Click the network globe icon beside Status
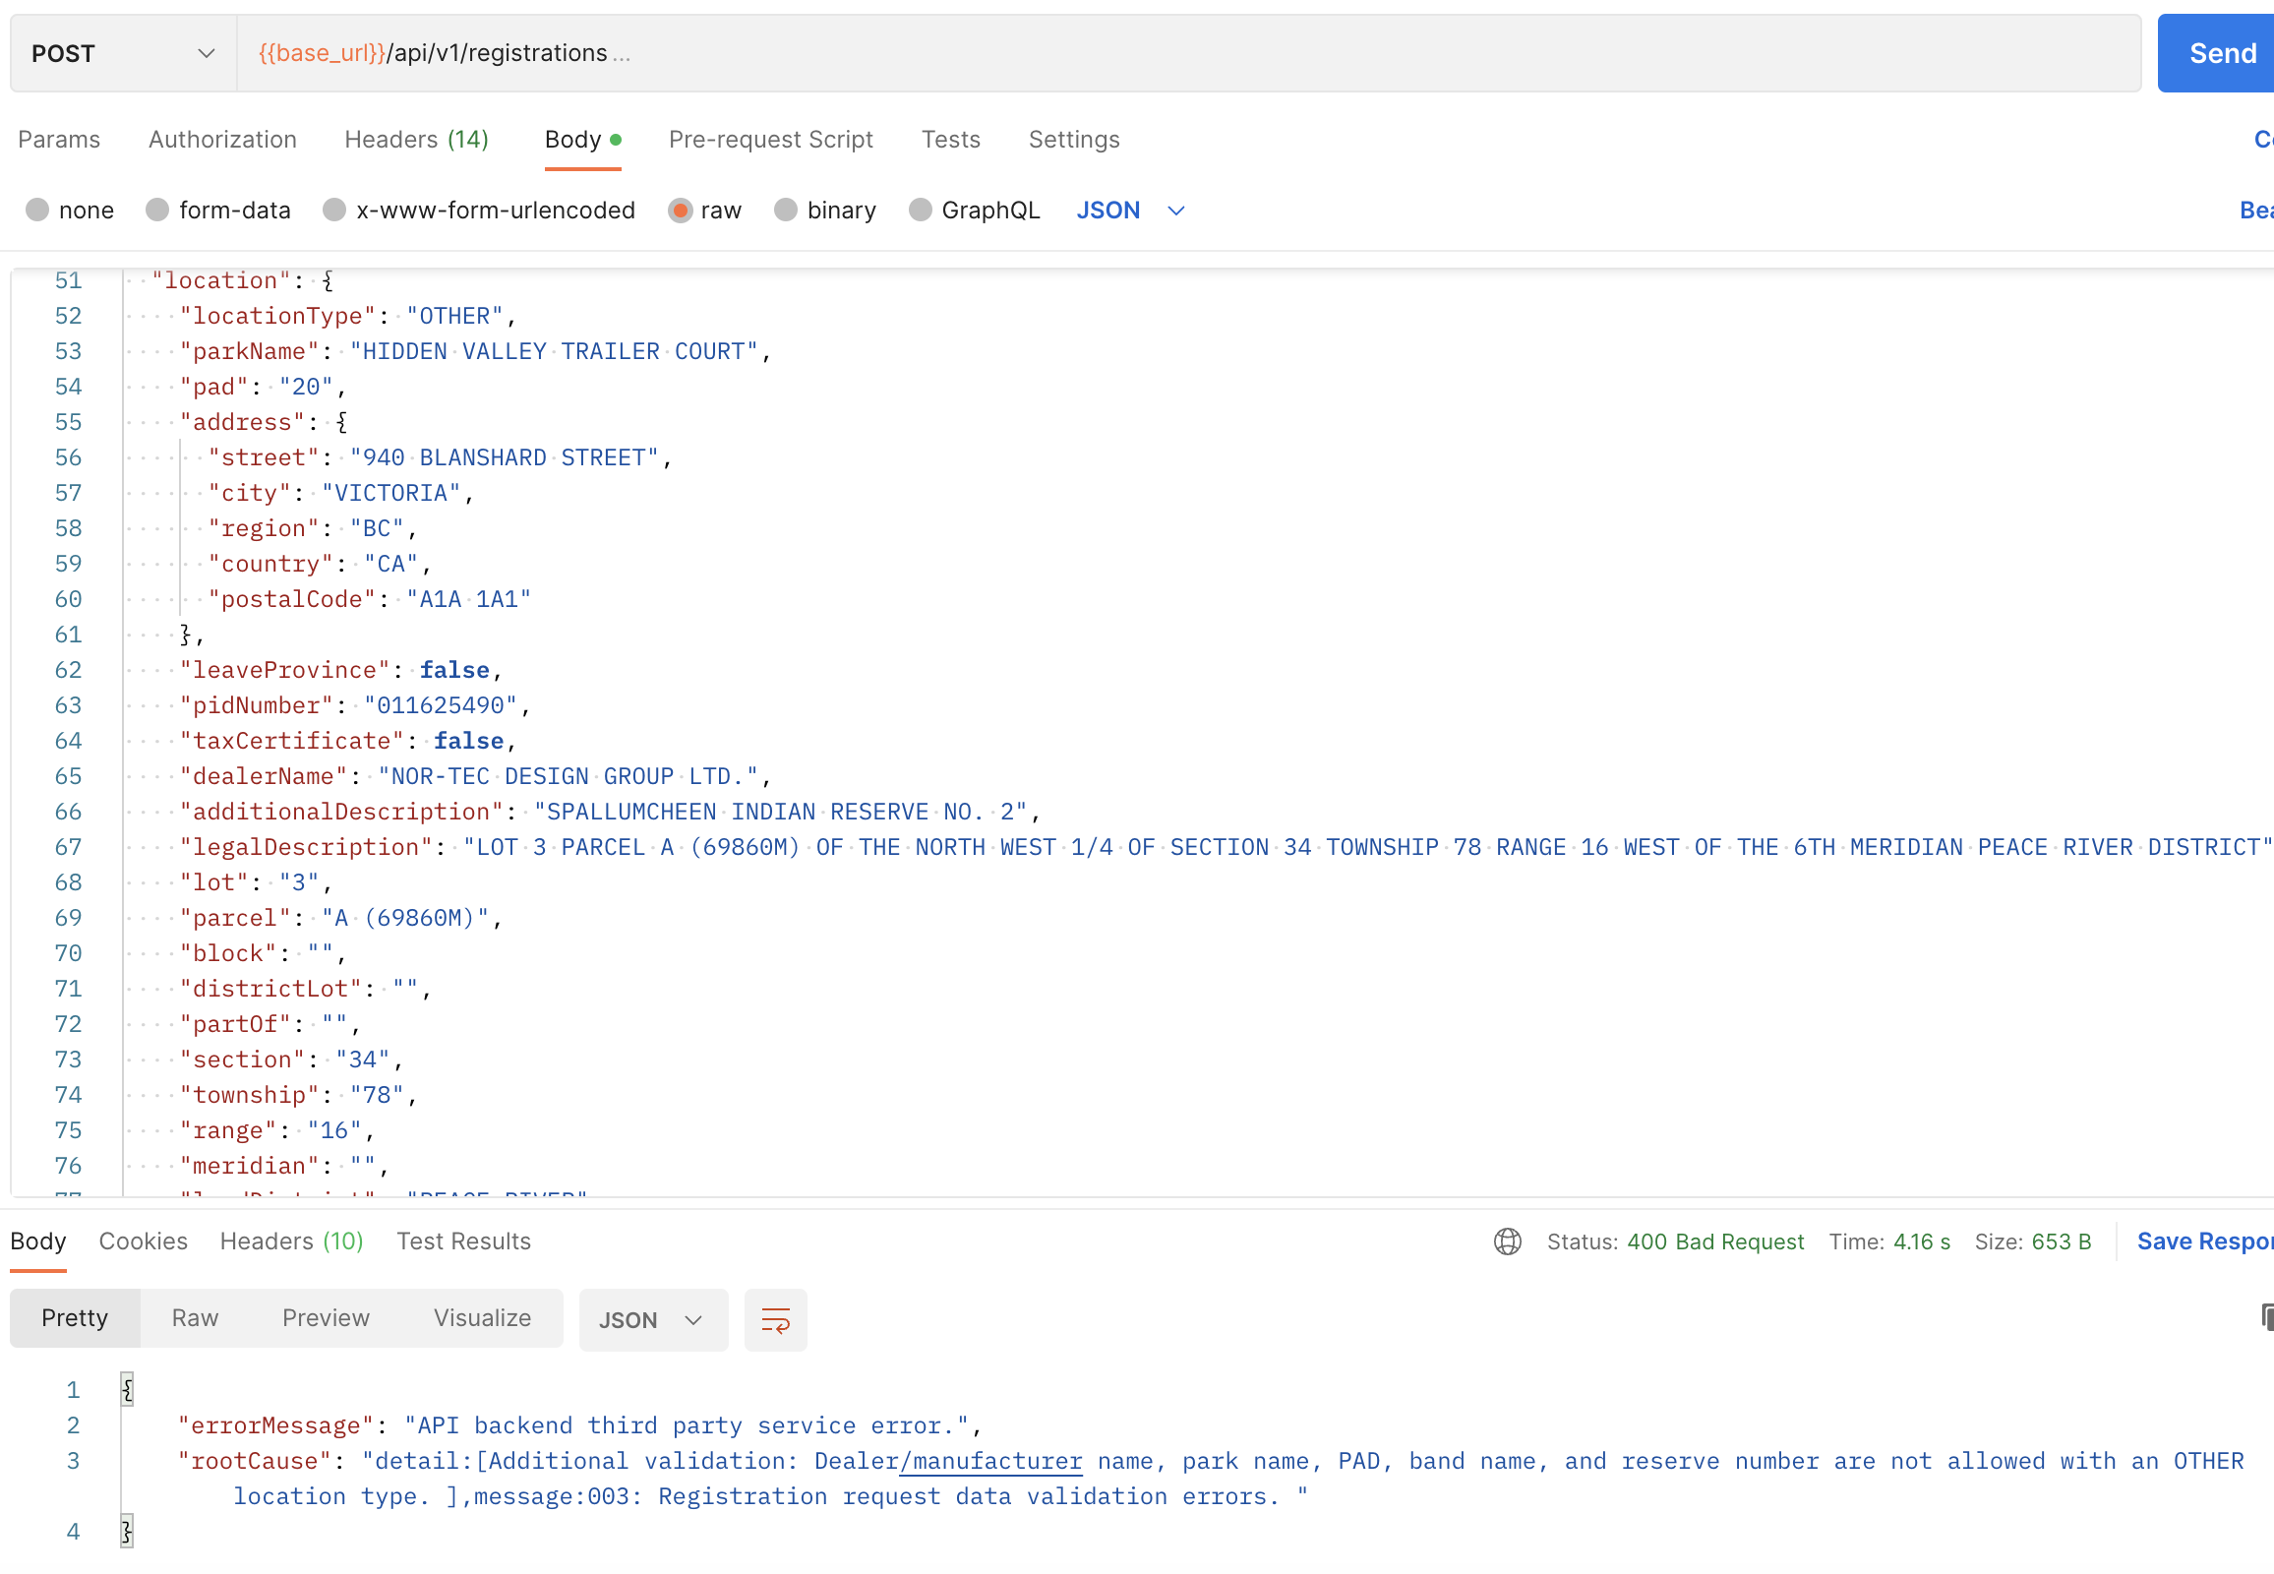2274x1574 pixels. 1507,1241
